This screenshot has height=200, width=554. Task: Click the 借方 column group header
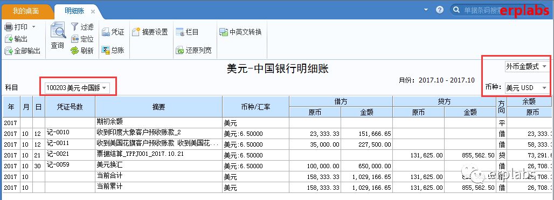tap(341, 101)
